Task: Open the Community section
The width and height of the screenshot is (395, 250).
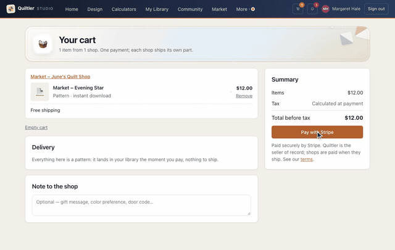Action: coord(190,9)
